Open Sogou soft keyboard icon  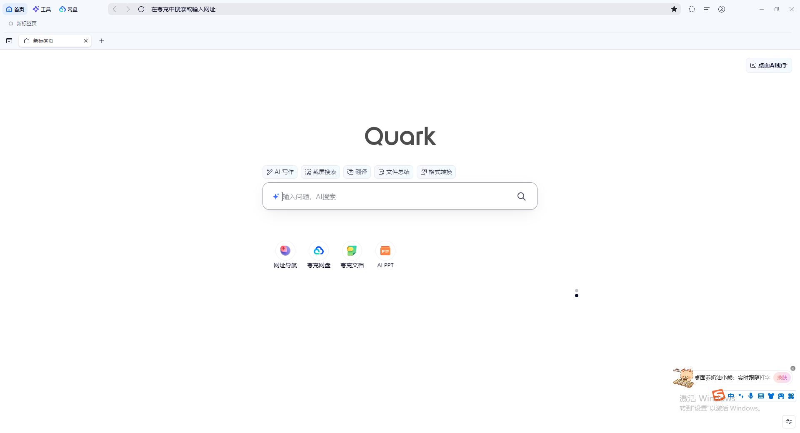[761, 396]
